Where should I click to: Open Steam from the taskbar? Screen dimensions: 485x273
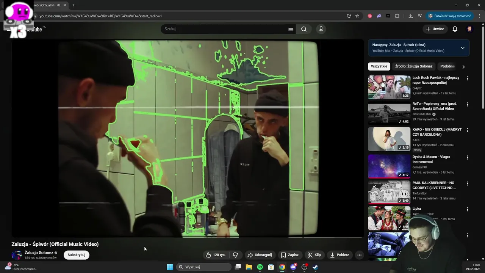click(x=315, y=267)
